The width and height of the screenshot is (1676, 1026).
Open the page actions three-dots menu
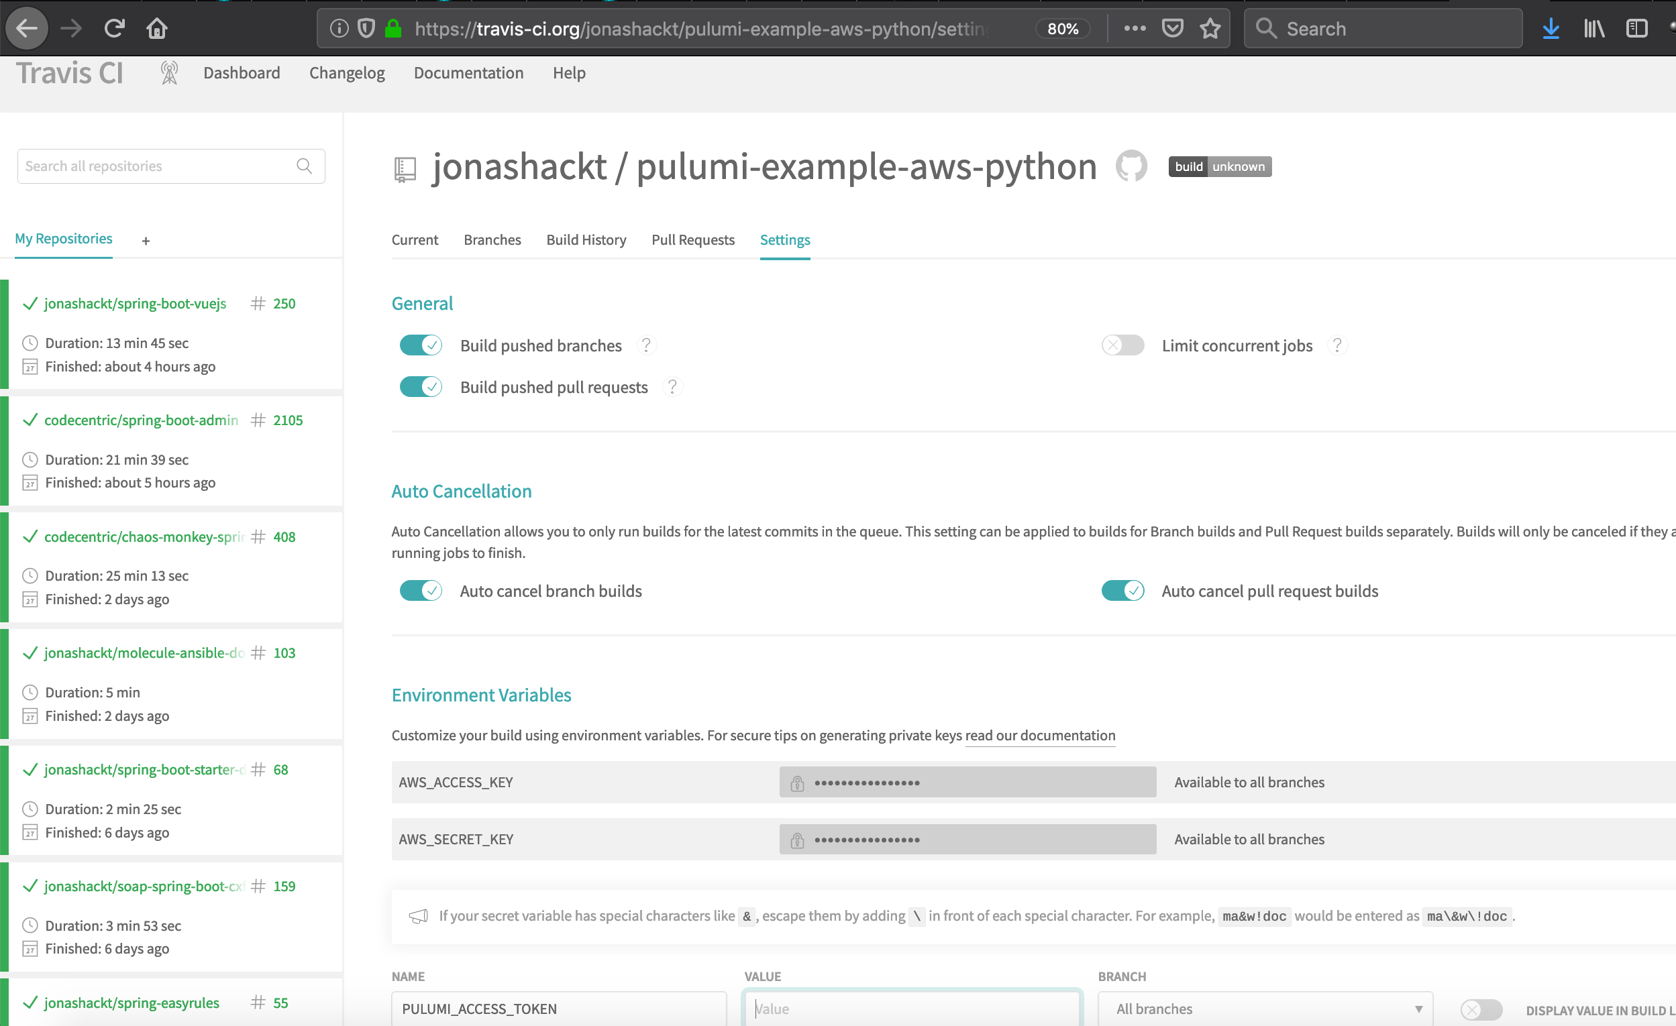pyautogui.click(x=1135, y=29)
